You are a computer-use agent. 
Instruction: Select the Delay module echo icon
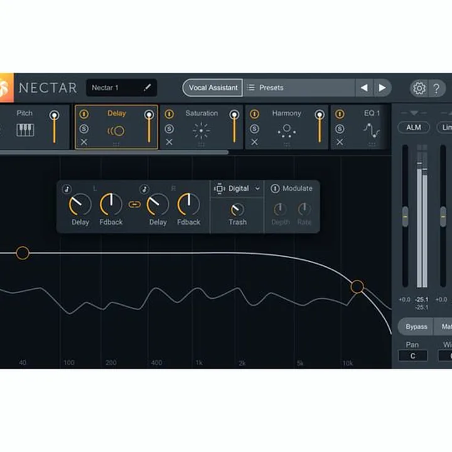click(x=116, y=131)
